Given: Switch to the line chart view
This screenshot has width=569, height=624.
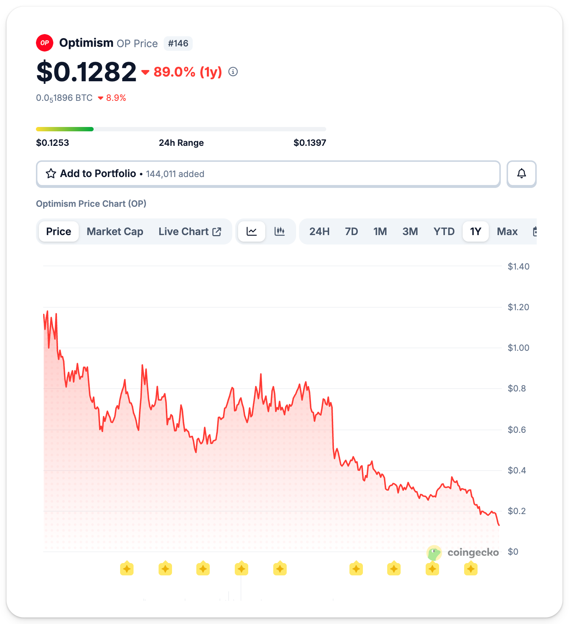Looking at the screenshot, I should point(252,231).
